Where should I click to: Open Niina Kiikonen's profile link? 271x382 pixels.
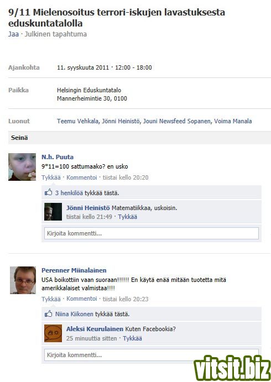point(74,314)
